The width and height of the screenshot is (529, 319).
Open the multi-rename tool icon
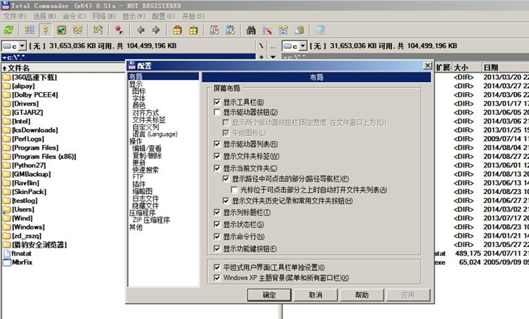point(267,30)
